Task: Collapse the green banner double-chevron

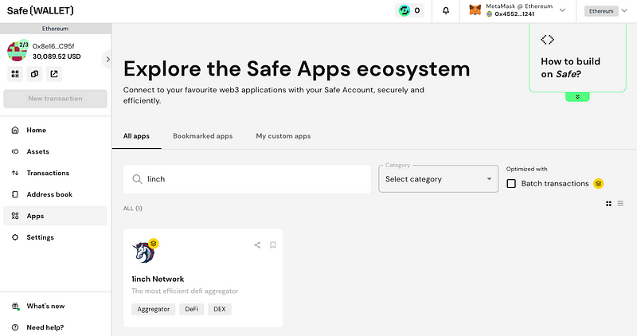Action: 577,97
